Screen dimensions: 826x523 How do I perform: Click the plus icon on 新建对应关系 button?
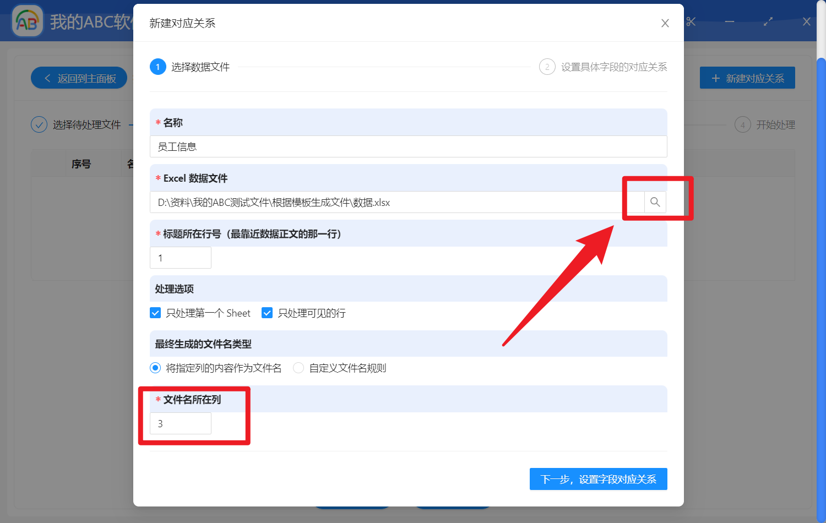715,78
